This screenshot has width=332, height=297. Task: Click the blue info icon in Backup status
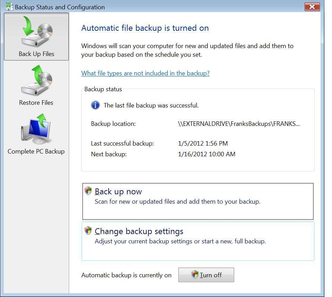(95, 105)
